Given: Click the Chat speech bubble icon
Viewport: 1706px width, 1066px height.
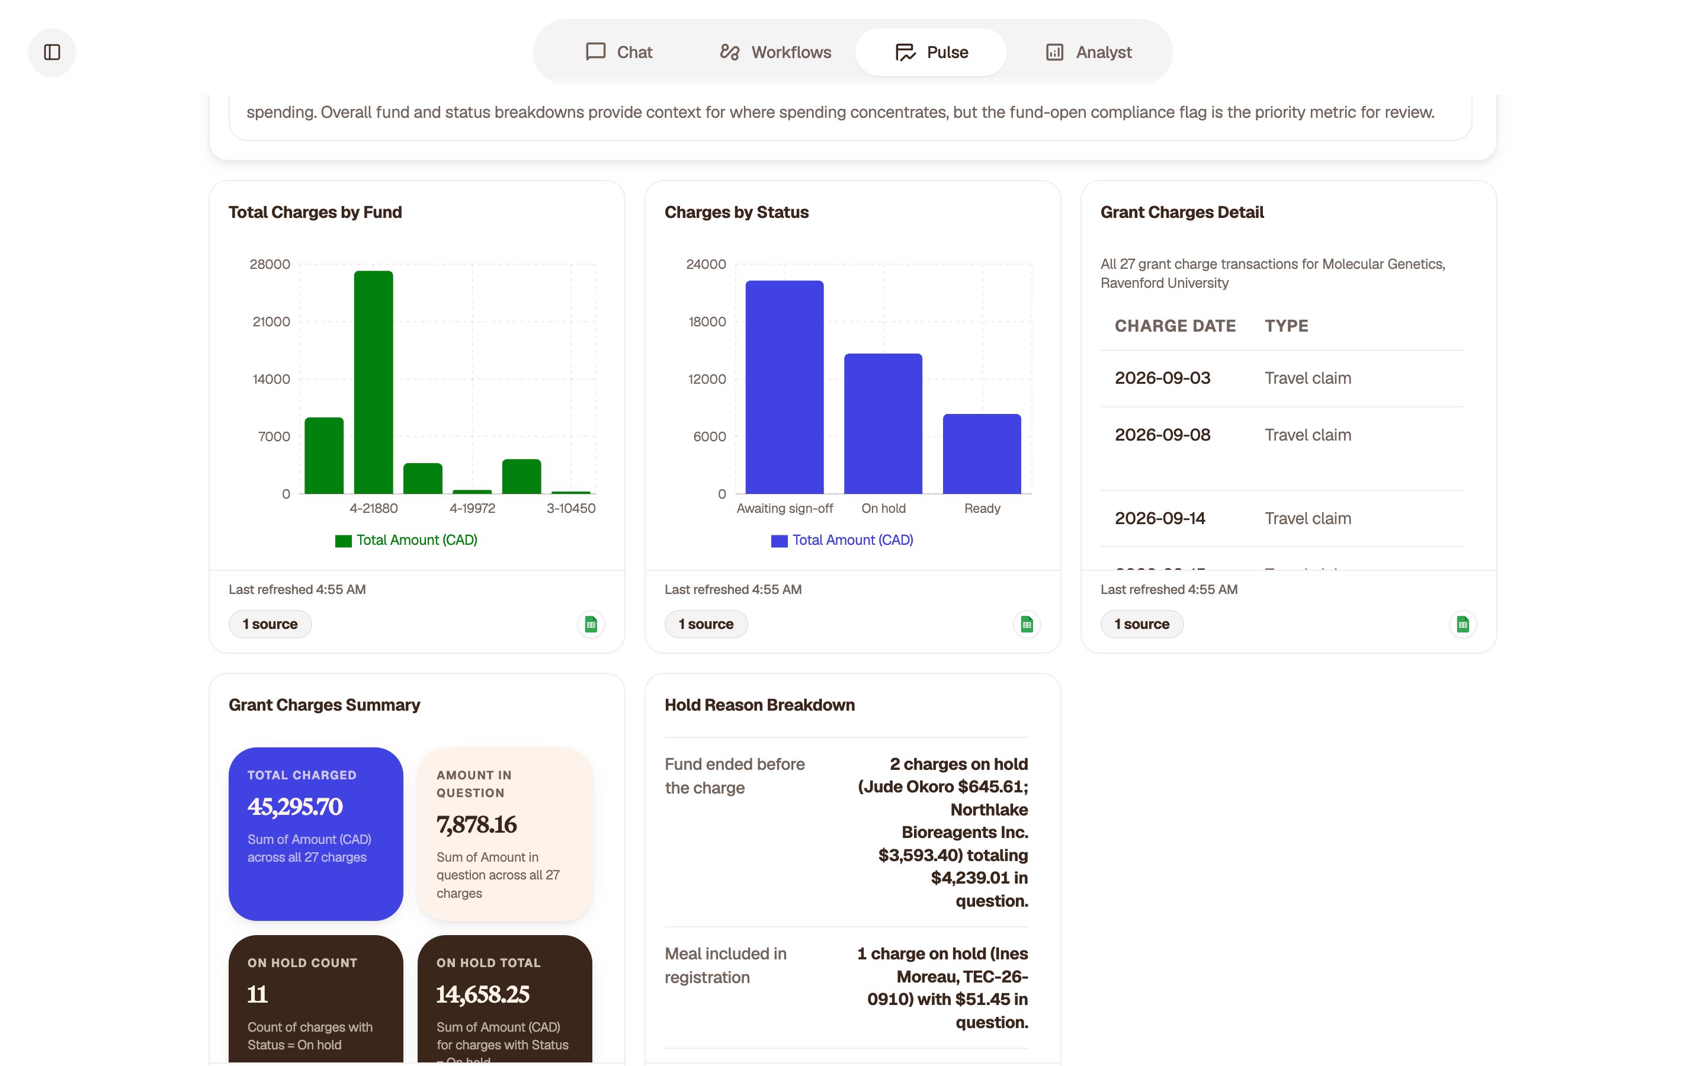Looking at the screenshot, I should 596,52.
